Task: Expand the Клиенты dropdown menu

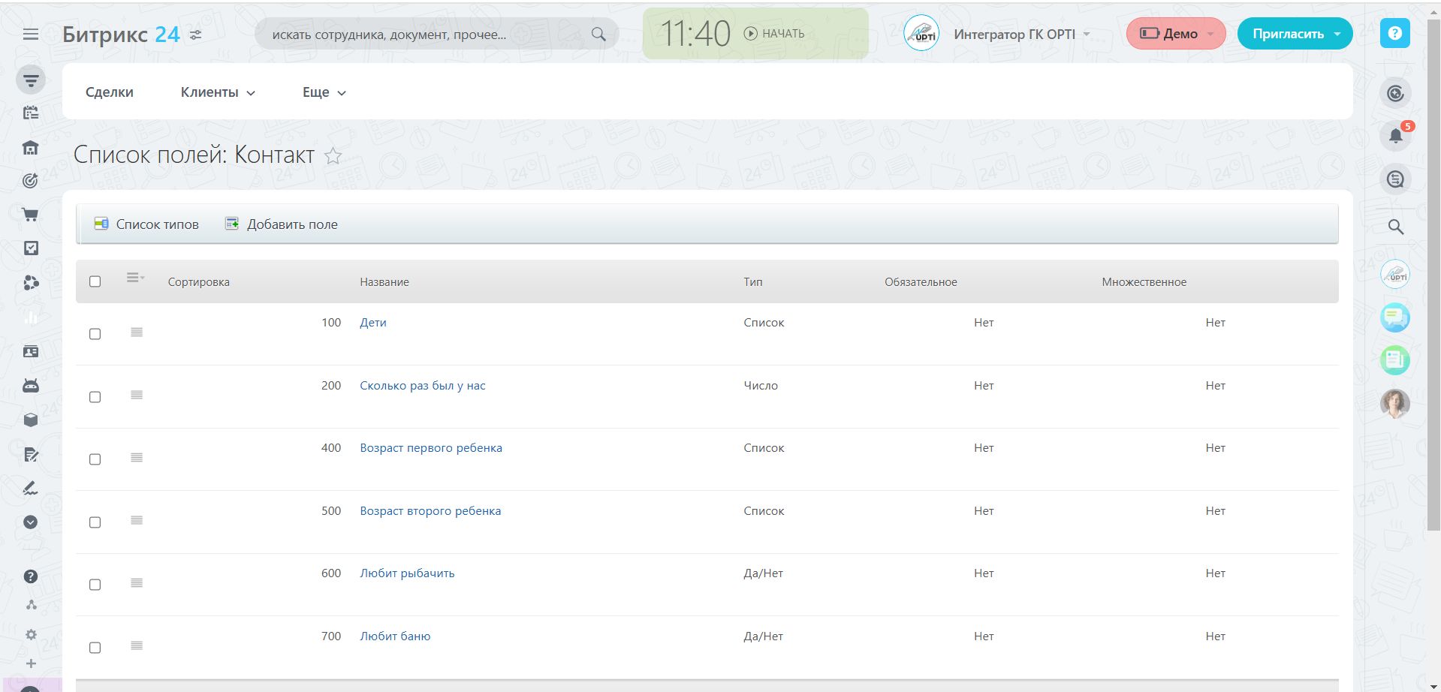Action: [218, 92]
